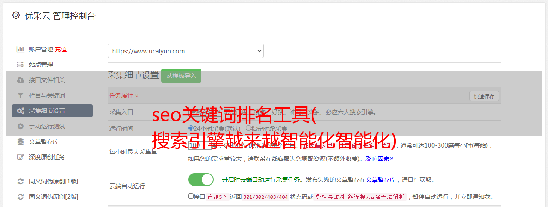Open the blue 文章暂存库 link
This screenshot has height=207, width=548.
pyautogui.click(x=381, y=180)
